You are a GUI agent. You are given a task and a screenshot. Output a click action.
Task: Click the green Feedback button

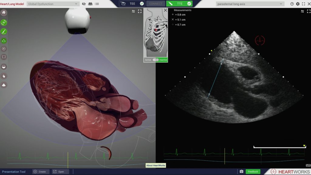click(253, 172)
